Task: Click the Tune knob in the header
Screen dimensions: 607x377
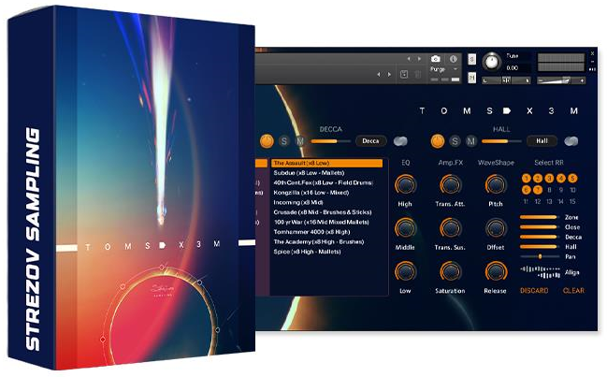Action: click(492, 62)
